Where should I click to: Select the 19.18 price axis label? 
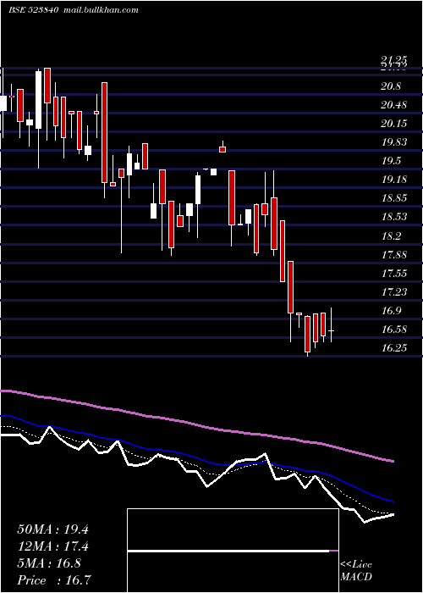[x=394, y=180]
